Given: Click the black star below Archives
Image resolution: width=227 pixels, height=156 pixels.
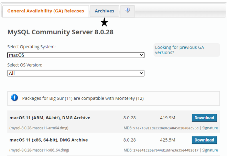Looking at the screenshot, I should (104, 23).
